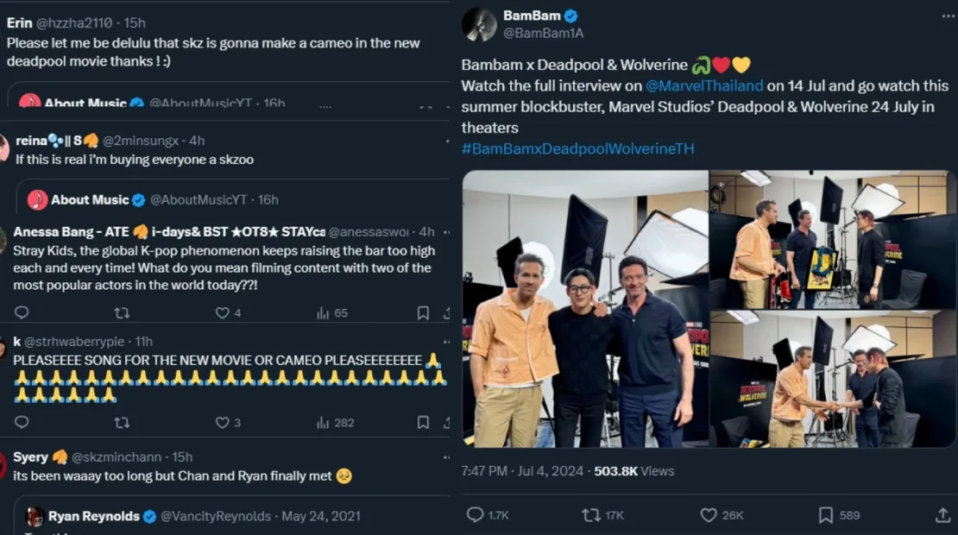Image resolution: width=958 pixels, height=535 pixels.
Task: Retweet Anessa Bang's Stray Kids tweet
Action: (x=122, y=312)
